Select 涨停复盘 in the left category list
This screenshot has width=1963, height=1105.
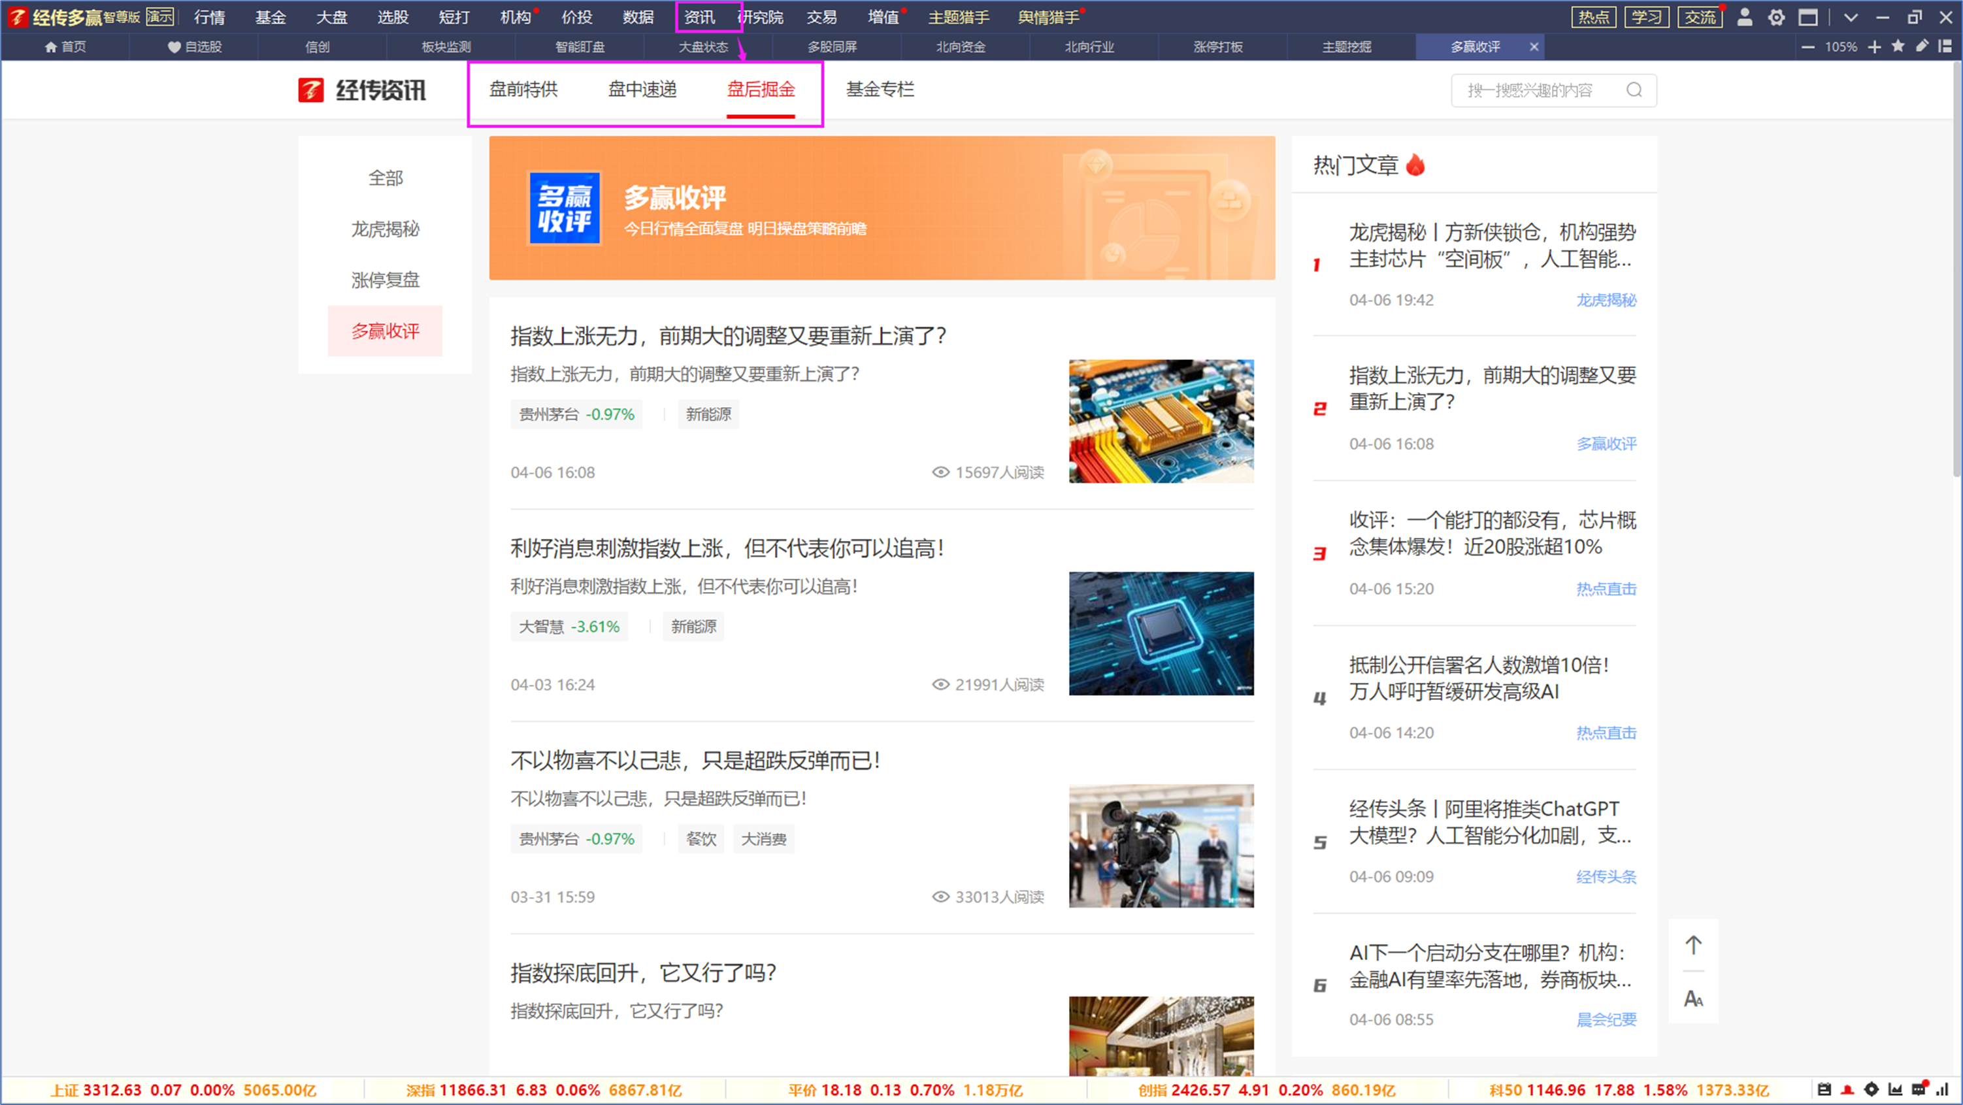click(x=386, y=280)
